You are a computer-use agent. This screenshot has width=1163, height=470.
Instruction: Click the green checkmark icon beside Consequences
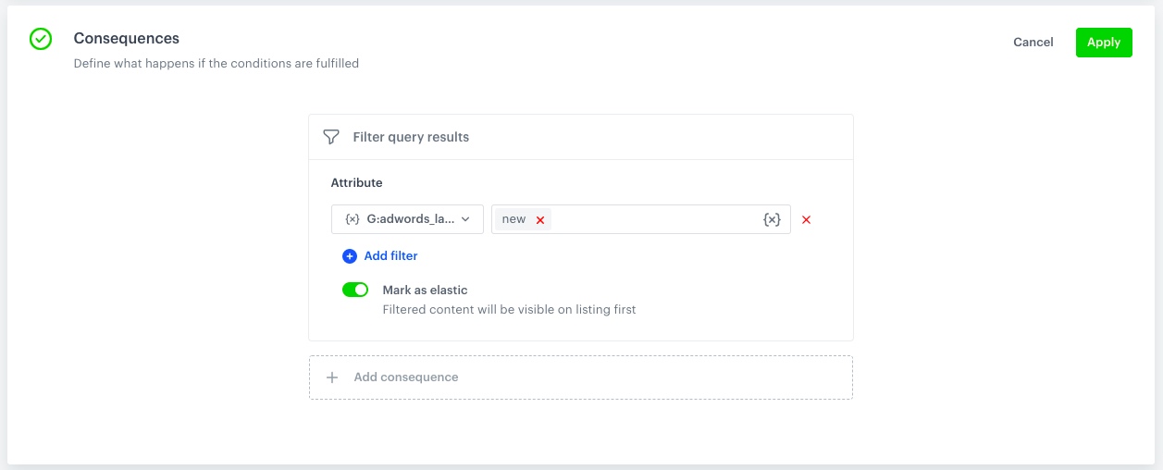tap(41, 39)
